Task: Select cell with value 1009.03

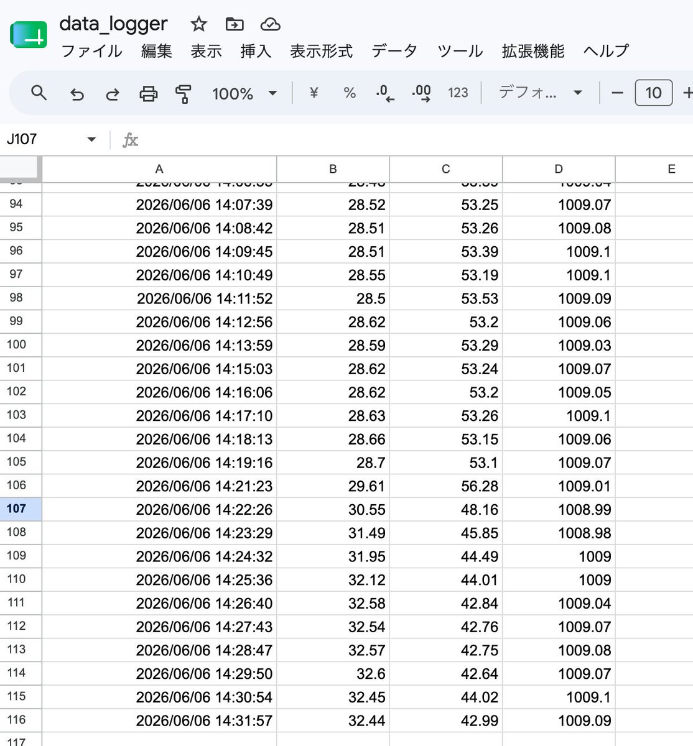Action: 559,345
